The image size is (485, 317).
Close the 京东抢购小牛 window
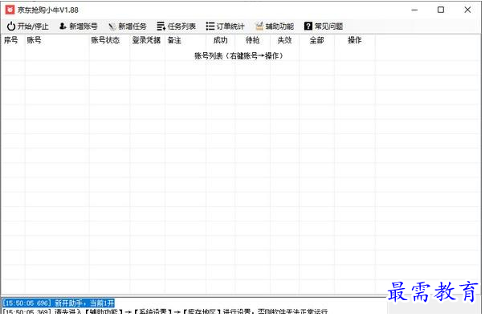(x=467, y=10)
